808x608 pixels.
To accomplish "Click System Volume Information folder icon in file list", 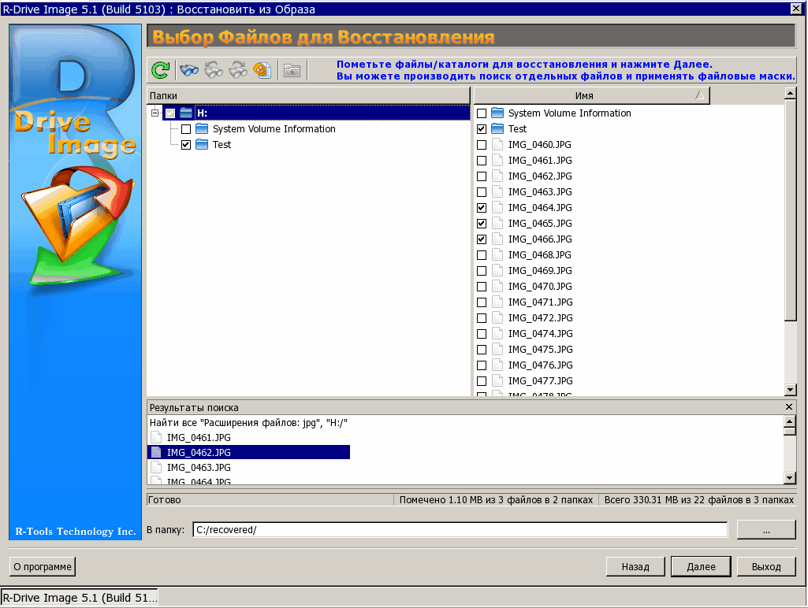I will [497, 113].
